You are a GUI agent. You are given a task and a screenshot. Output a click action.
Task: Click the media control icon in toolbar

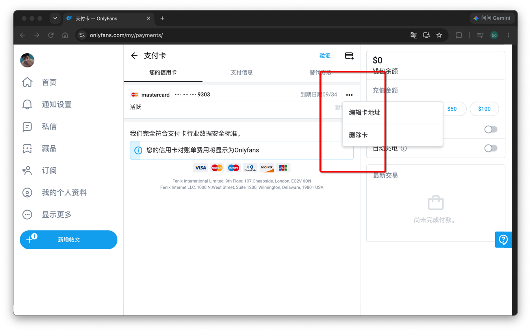(480, 35)
